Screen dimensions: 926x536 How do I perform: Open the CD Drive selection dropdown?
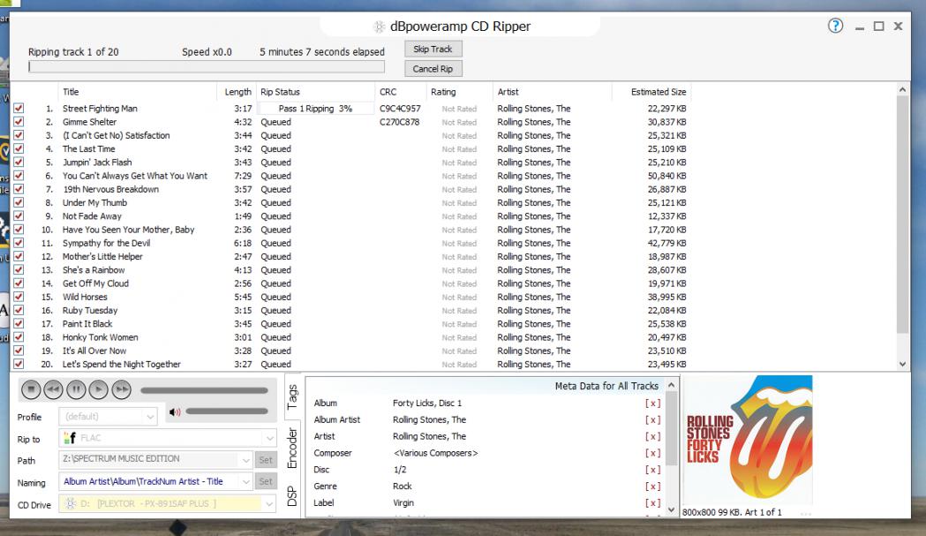pos(269,503)
